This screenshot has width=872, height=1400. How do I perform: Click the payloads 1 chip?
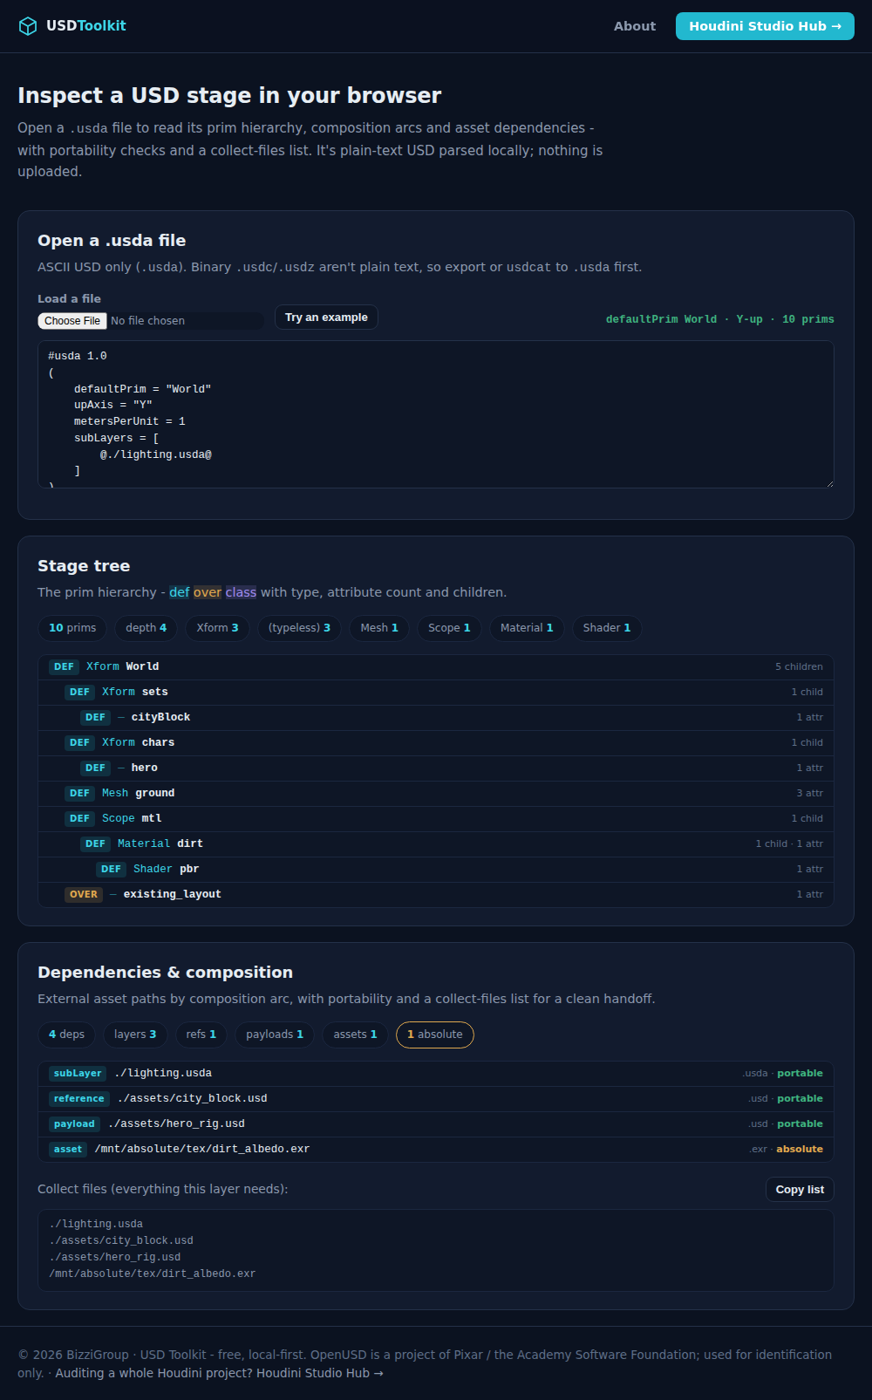pyautogui.click(x=275, y=1035)
